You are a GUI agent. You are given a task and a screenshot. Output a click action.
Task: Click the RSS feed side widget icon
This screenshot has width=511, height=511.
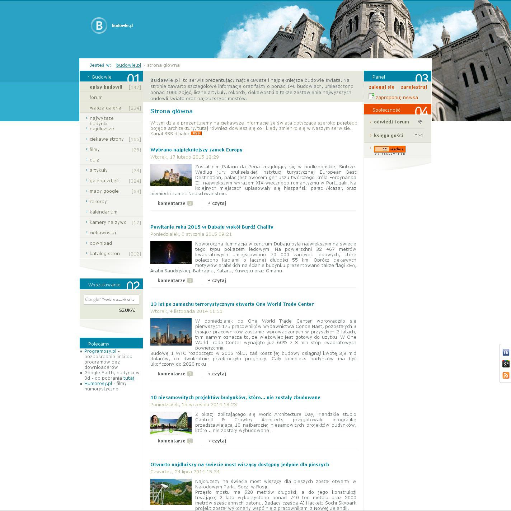coord(506,375)
